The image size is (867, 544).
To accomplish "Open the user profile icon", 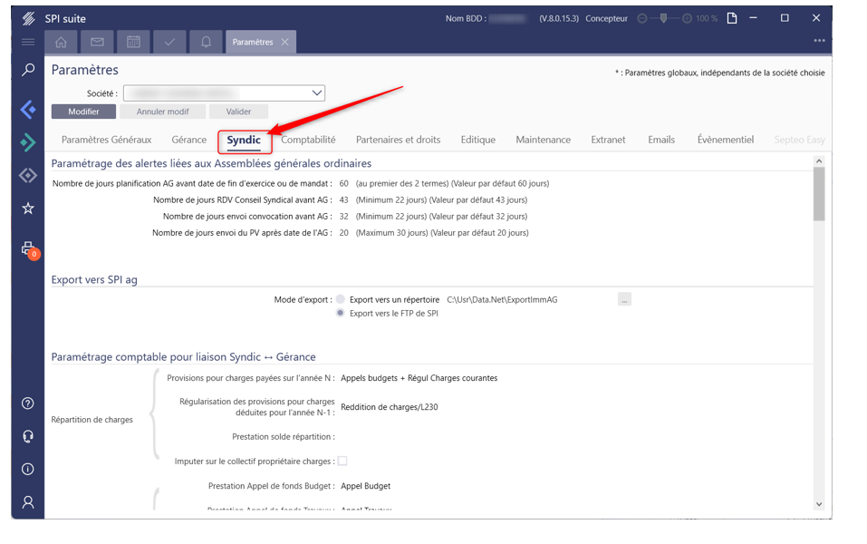I will [28, 501].
